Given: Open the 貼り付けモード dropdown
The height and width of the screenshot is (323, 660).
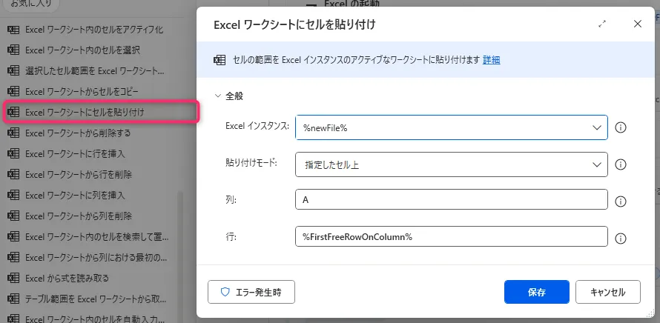Looking at the screenshot, I should pos(451,164).
